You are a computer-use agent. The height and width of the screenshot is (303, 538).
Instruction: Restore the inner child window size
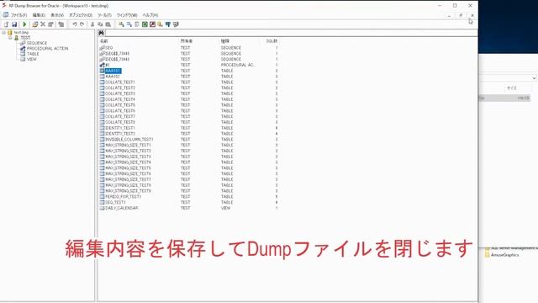pos(461,15)
